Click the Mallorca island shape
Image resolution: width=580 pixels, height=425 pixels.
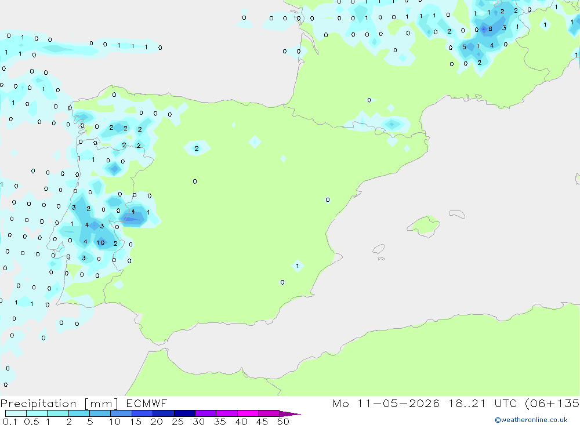click(x=424, y=226)
